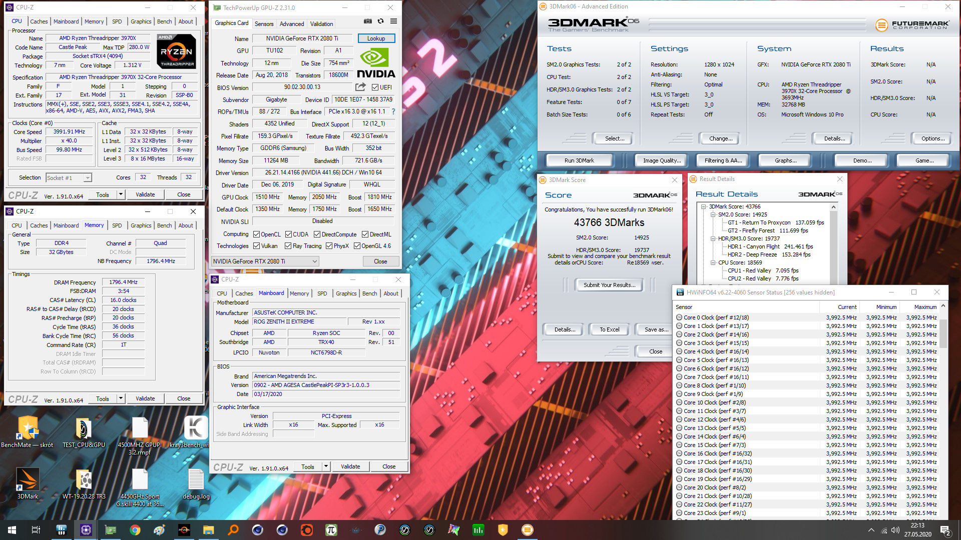This screenshot has height=540, width=961.
Task: Click the BIOS version share/export icon in GPU-Z
Action: click(360, 87)
